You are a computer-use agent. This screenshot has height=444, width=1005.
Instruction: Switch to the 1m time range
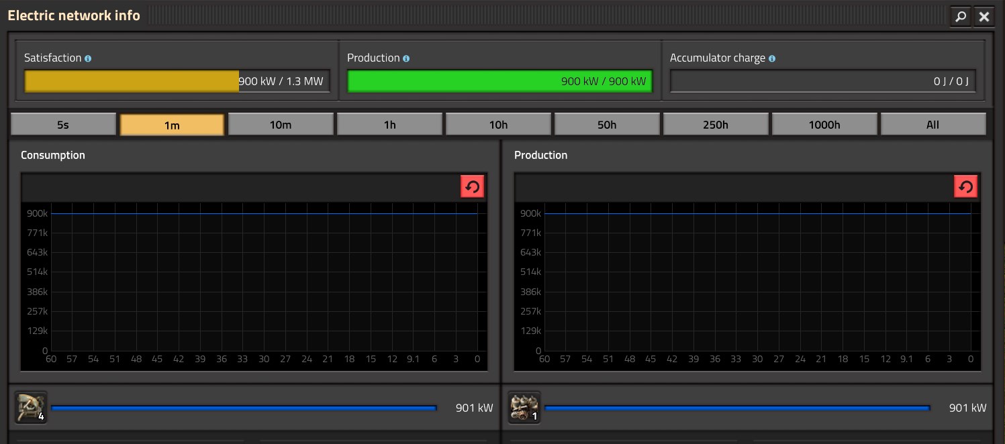pyautogui.click(x=172, y=125)
